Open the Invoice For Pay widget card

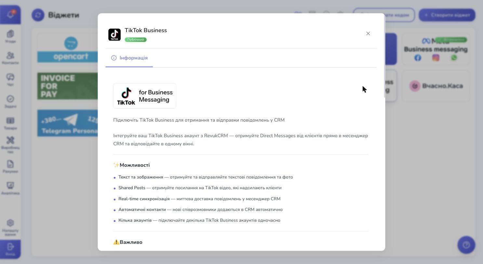pos(68,86)
